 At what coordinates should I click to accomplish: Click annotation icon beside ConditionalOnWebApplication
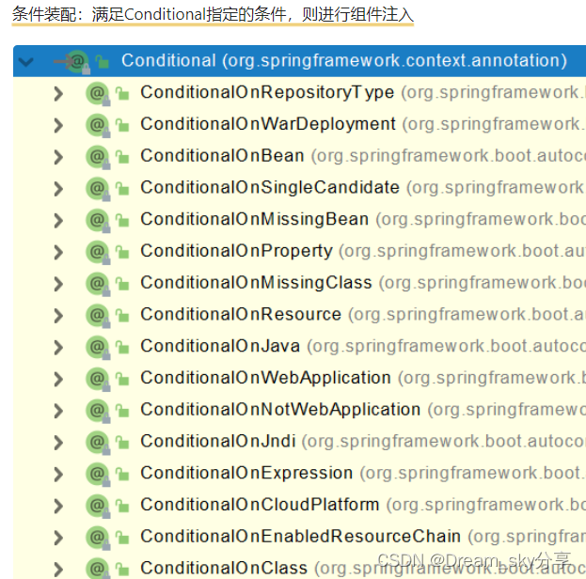(x=98, y=379)
